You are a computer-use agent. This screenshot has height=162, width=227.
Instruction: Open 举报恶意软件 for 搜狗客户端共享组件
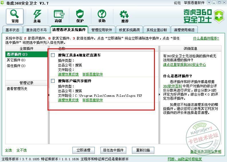pyautogui.click(x=93, y=100)
